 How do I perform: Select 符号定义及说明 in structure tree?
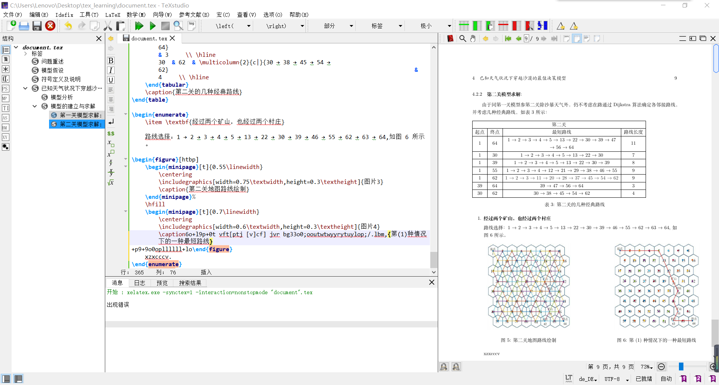[x=61, y=79]
